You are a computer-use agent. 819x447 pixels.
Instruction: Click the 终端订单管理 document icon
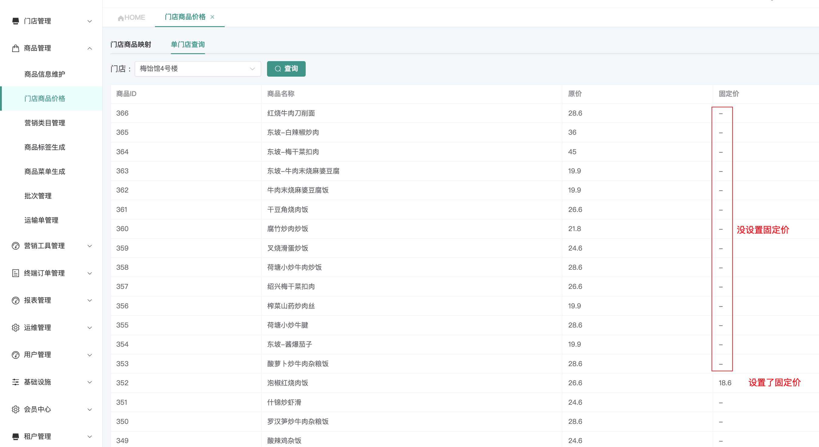pos(15,273)
